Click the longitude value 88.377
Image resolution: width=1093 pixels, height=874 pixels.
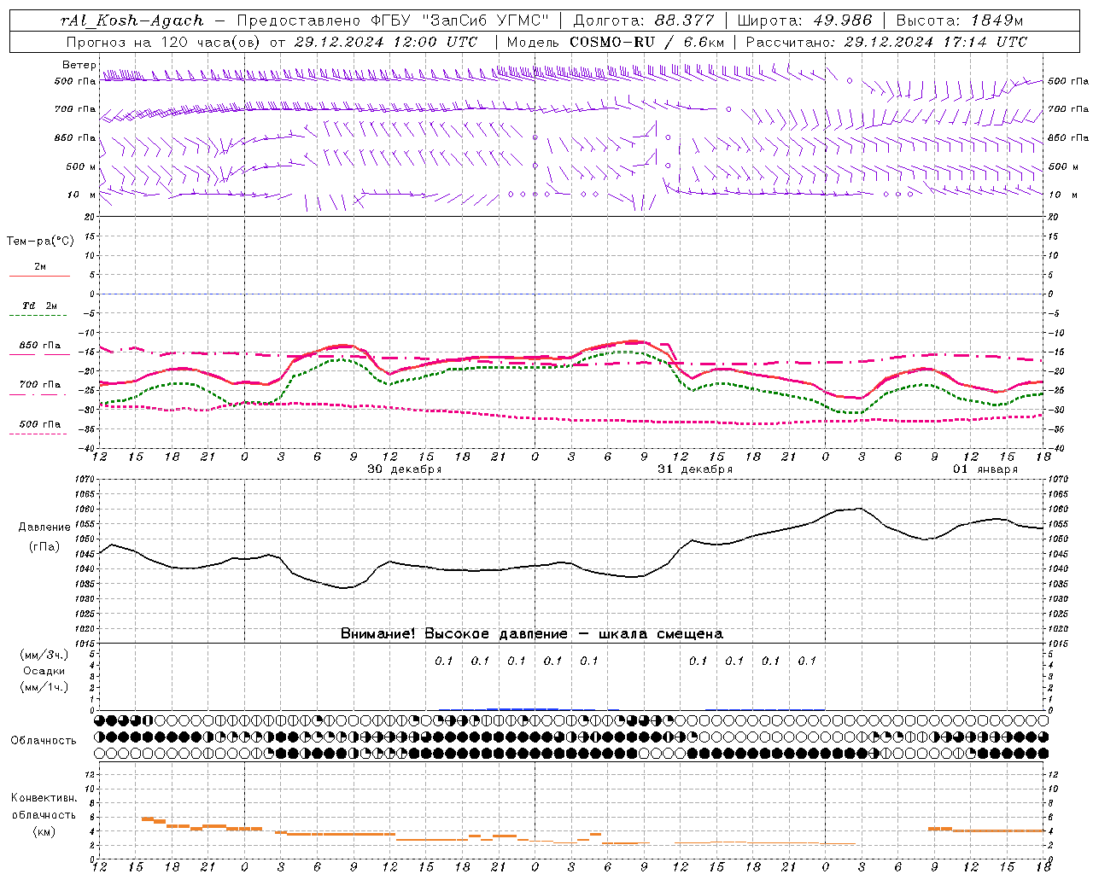(x=685, y=20)
